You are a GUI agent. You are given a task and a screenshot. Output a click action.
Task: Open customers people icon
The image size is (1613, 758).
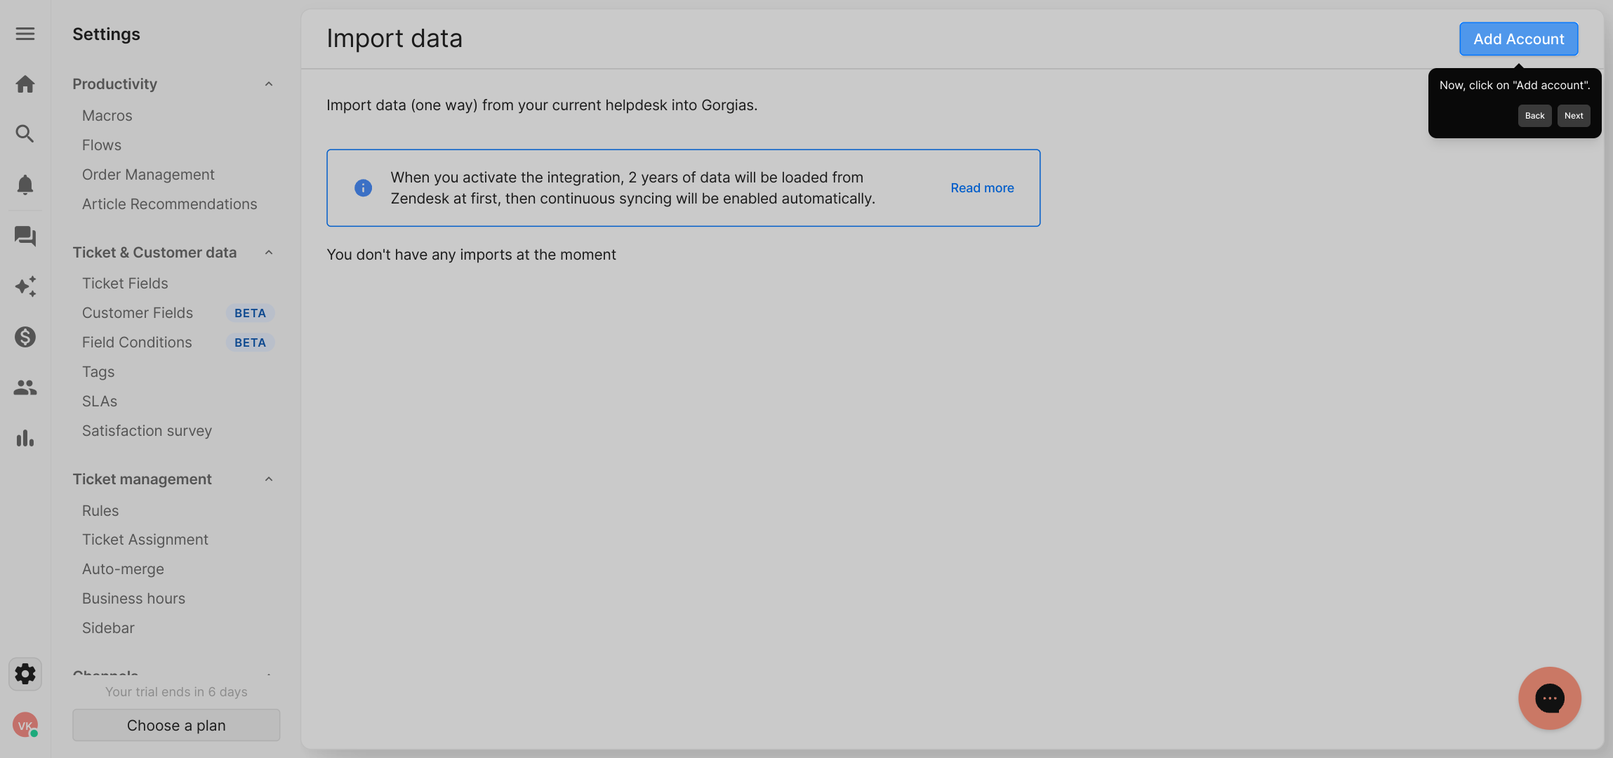(25, 387)
